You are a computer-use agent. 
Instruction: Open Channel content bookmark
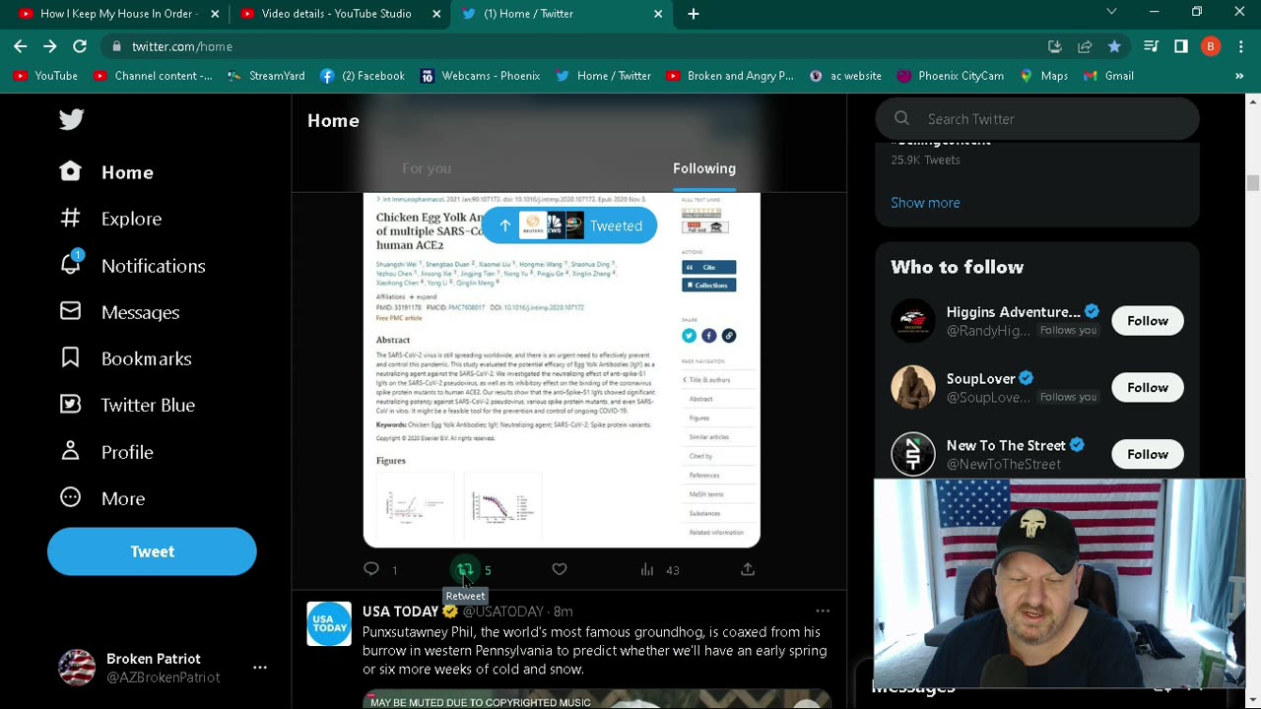tap(153, 76)
